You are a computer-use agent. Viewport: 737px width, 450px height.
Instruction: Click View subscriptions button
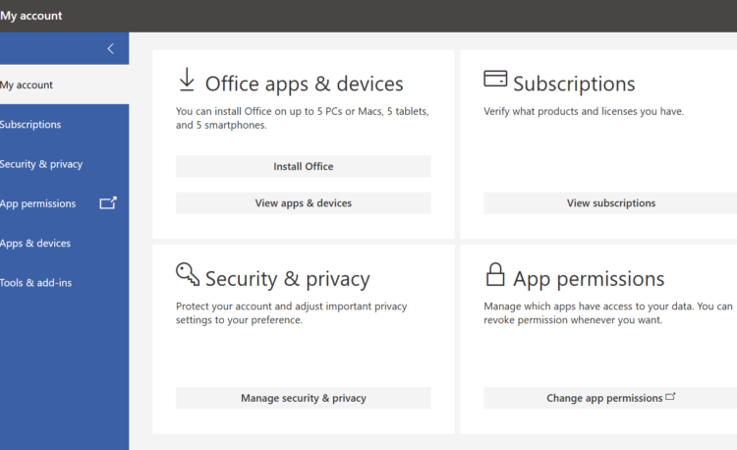[x=610, y=203]
